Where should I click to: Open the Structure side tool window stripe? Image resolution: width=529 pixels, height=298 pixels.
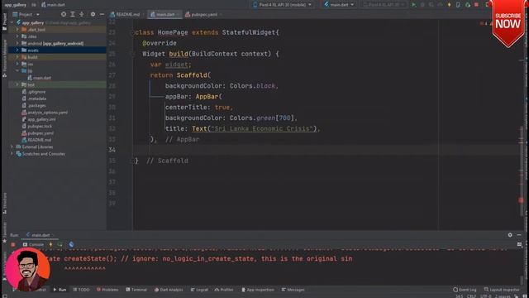click(x=4, y=204)
